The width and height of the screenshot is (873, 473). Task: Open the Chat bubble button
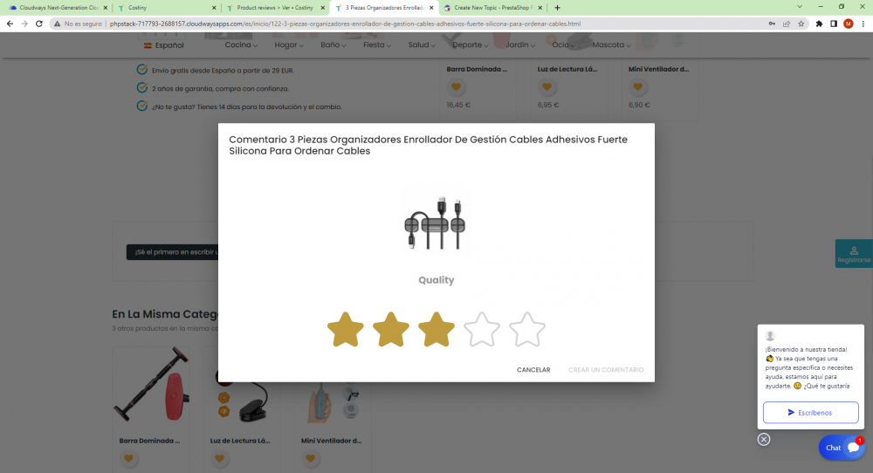[x=842, y=448]
